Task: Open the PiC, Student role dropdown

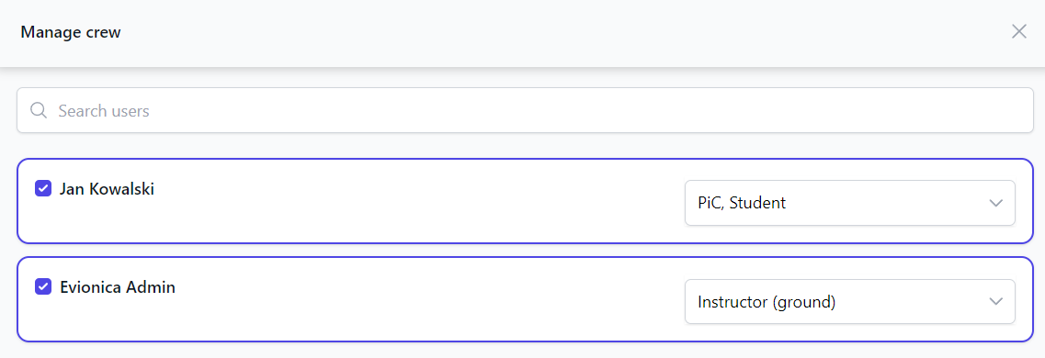Action: coord(850,203)
